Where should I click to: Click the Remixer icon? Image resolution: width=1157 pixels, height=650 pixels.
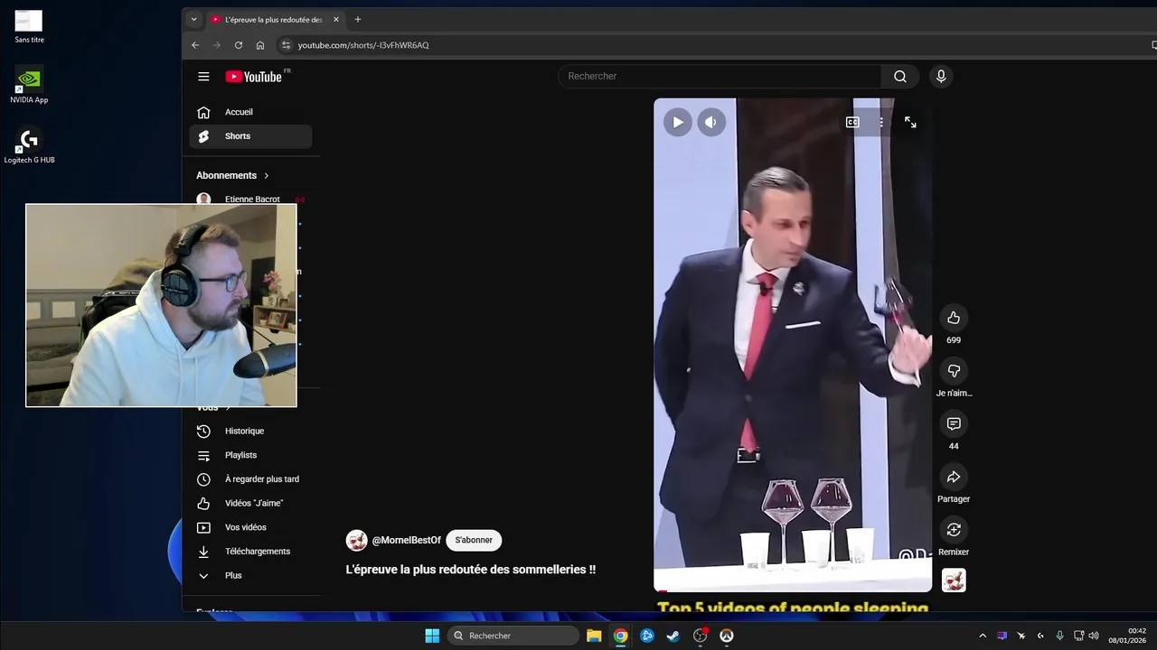point(954,529)
